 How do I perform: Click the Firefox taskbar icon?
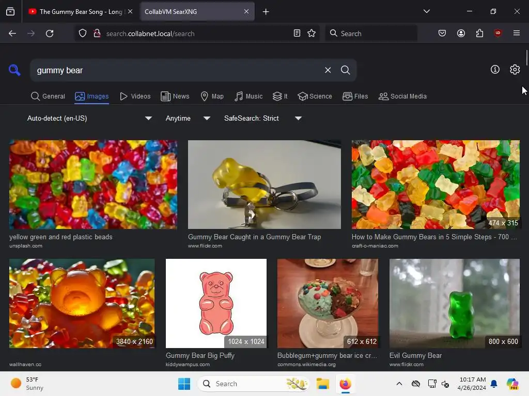345,384
